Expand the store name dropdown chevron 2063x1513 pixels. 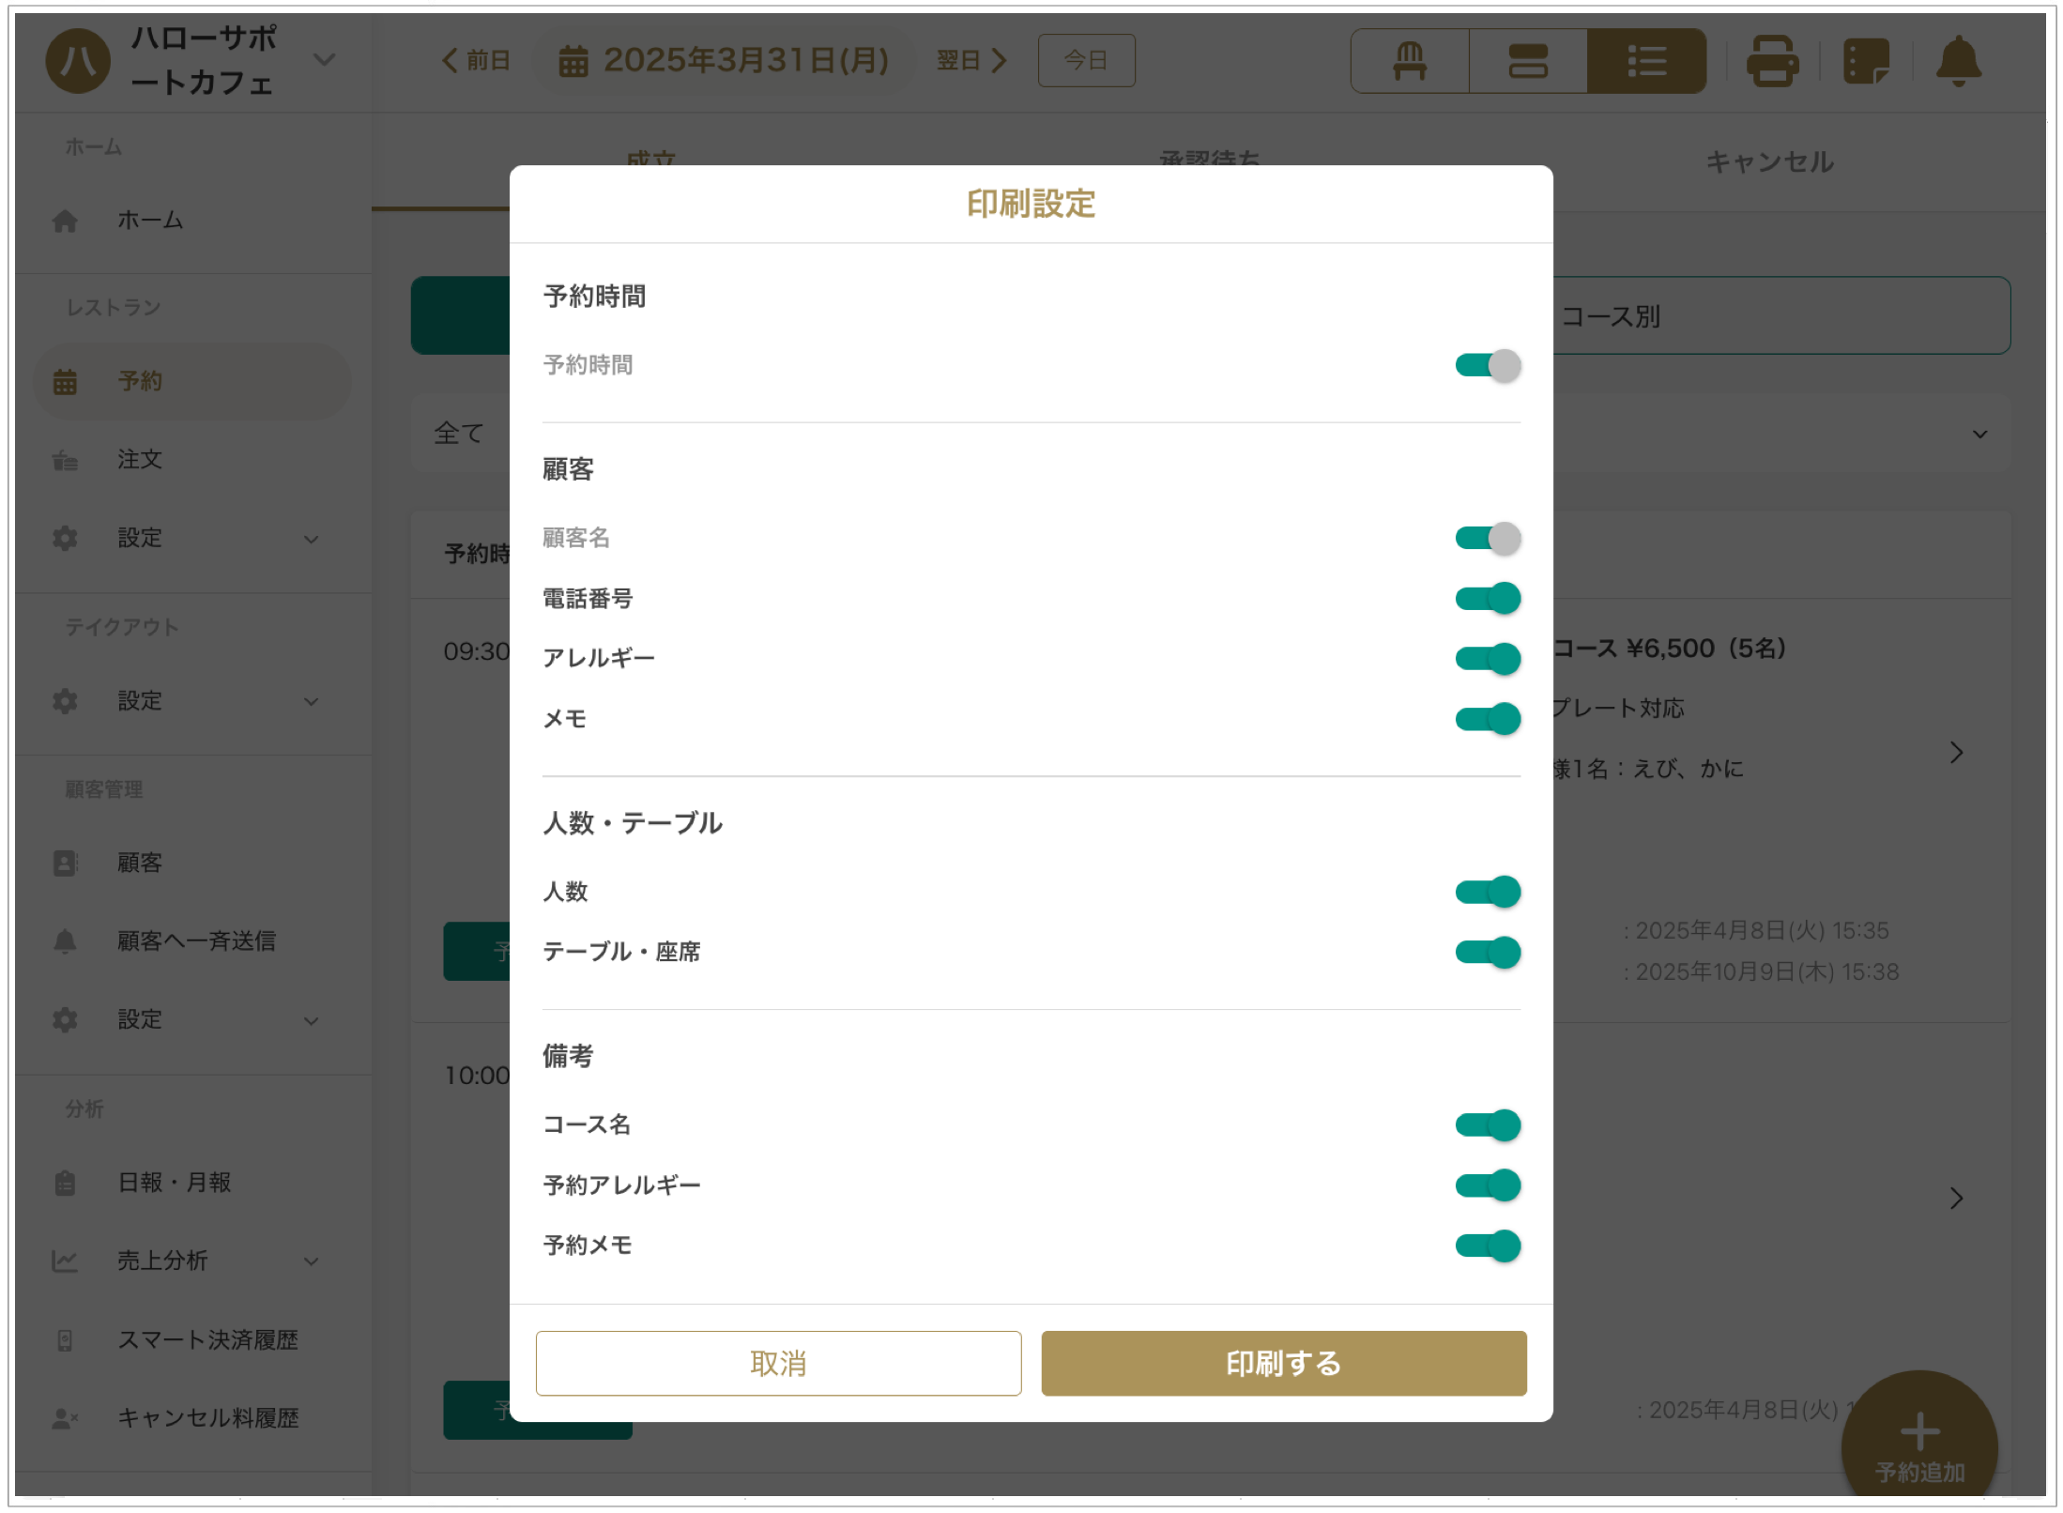coord(324,60)
